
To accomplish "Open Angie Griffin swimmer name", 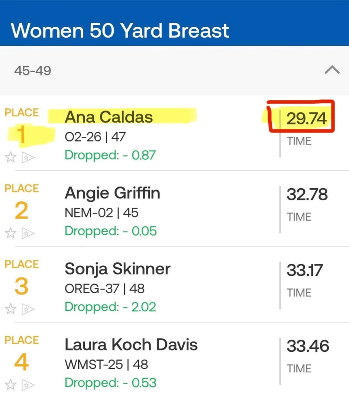I will 112,194.
